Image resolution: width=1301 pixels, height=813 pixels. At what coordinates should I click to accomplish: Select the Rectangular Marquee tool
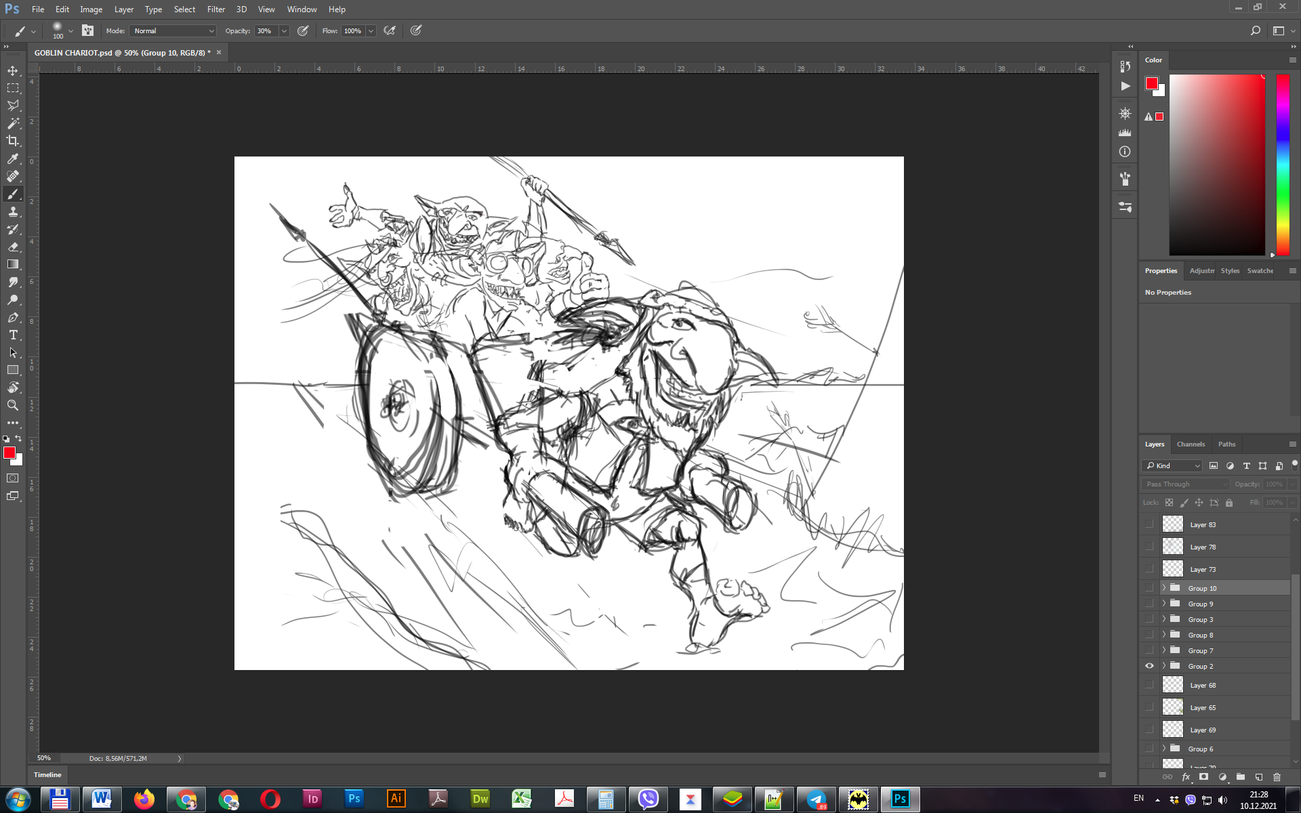(x=13, y=88)
